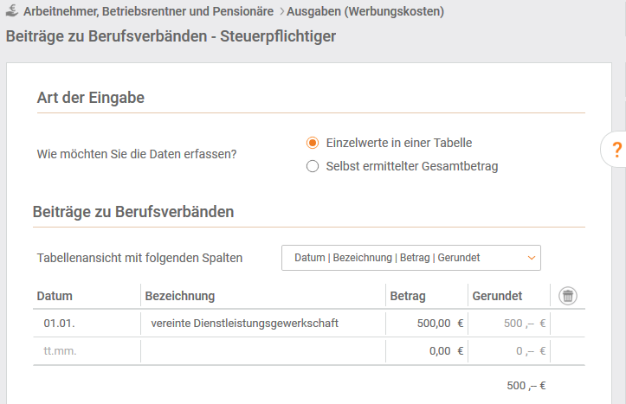Click the 'Tabellenansicht mit folgenden Spalten' label
626x404 pixels.
pyautogui.click(x=139, y=258)
